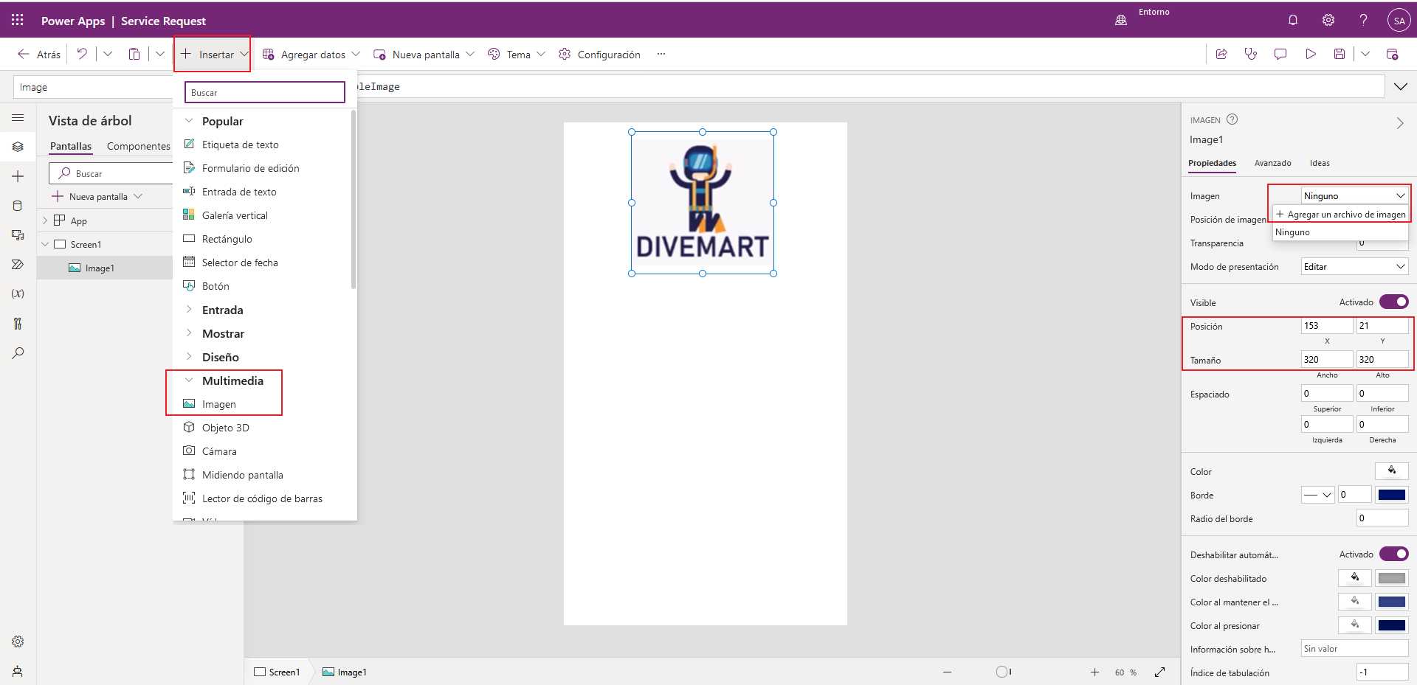Open media icon in left rail
Viewport: 1417px width, 685px height.
point(18,235)
